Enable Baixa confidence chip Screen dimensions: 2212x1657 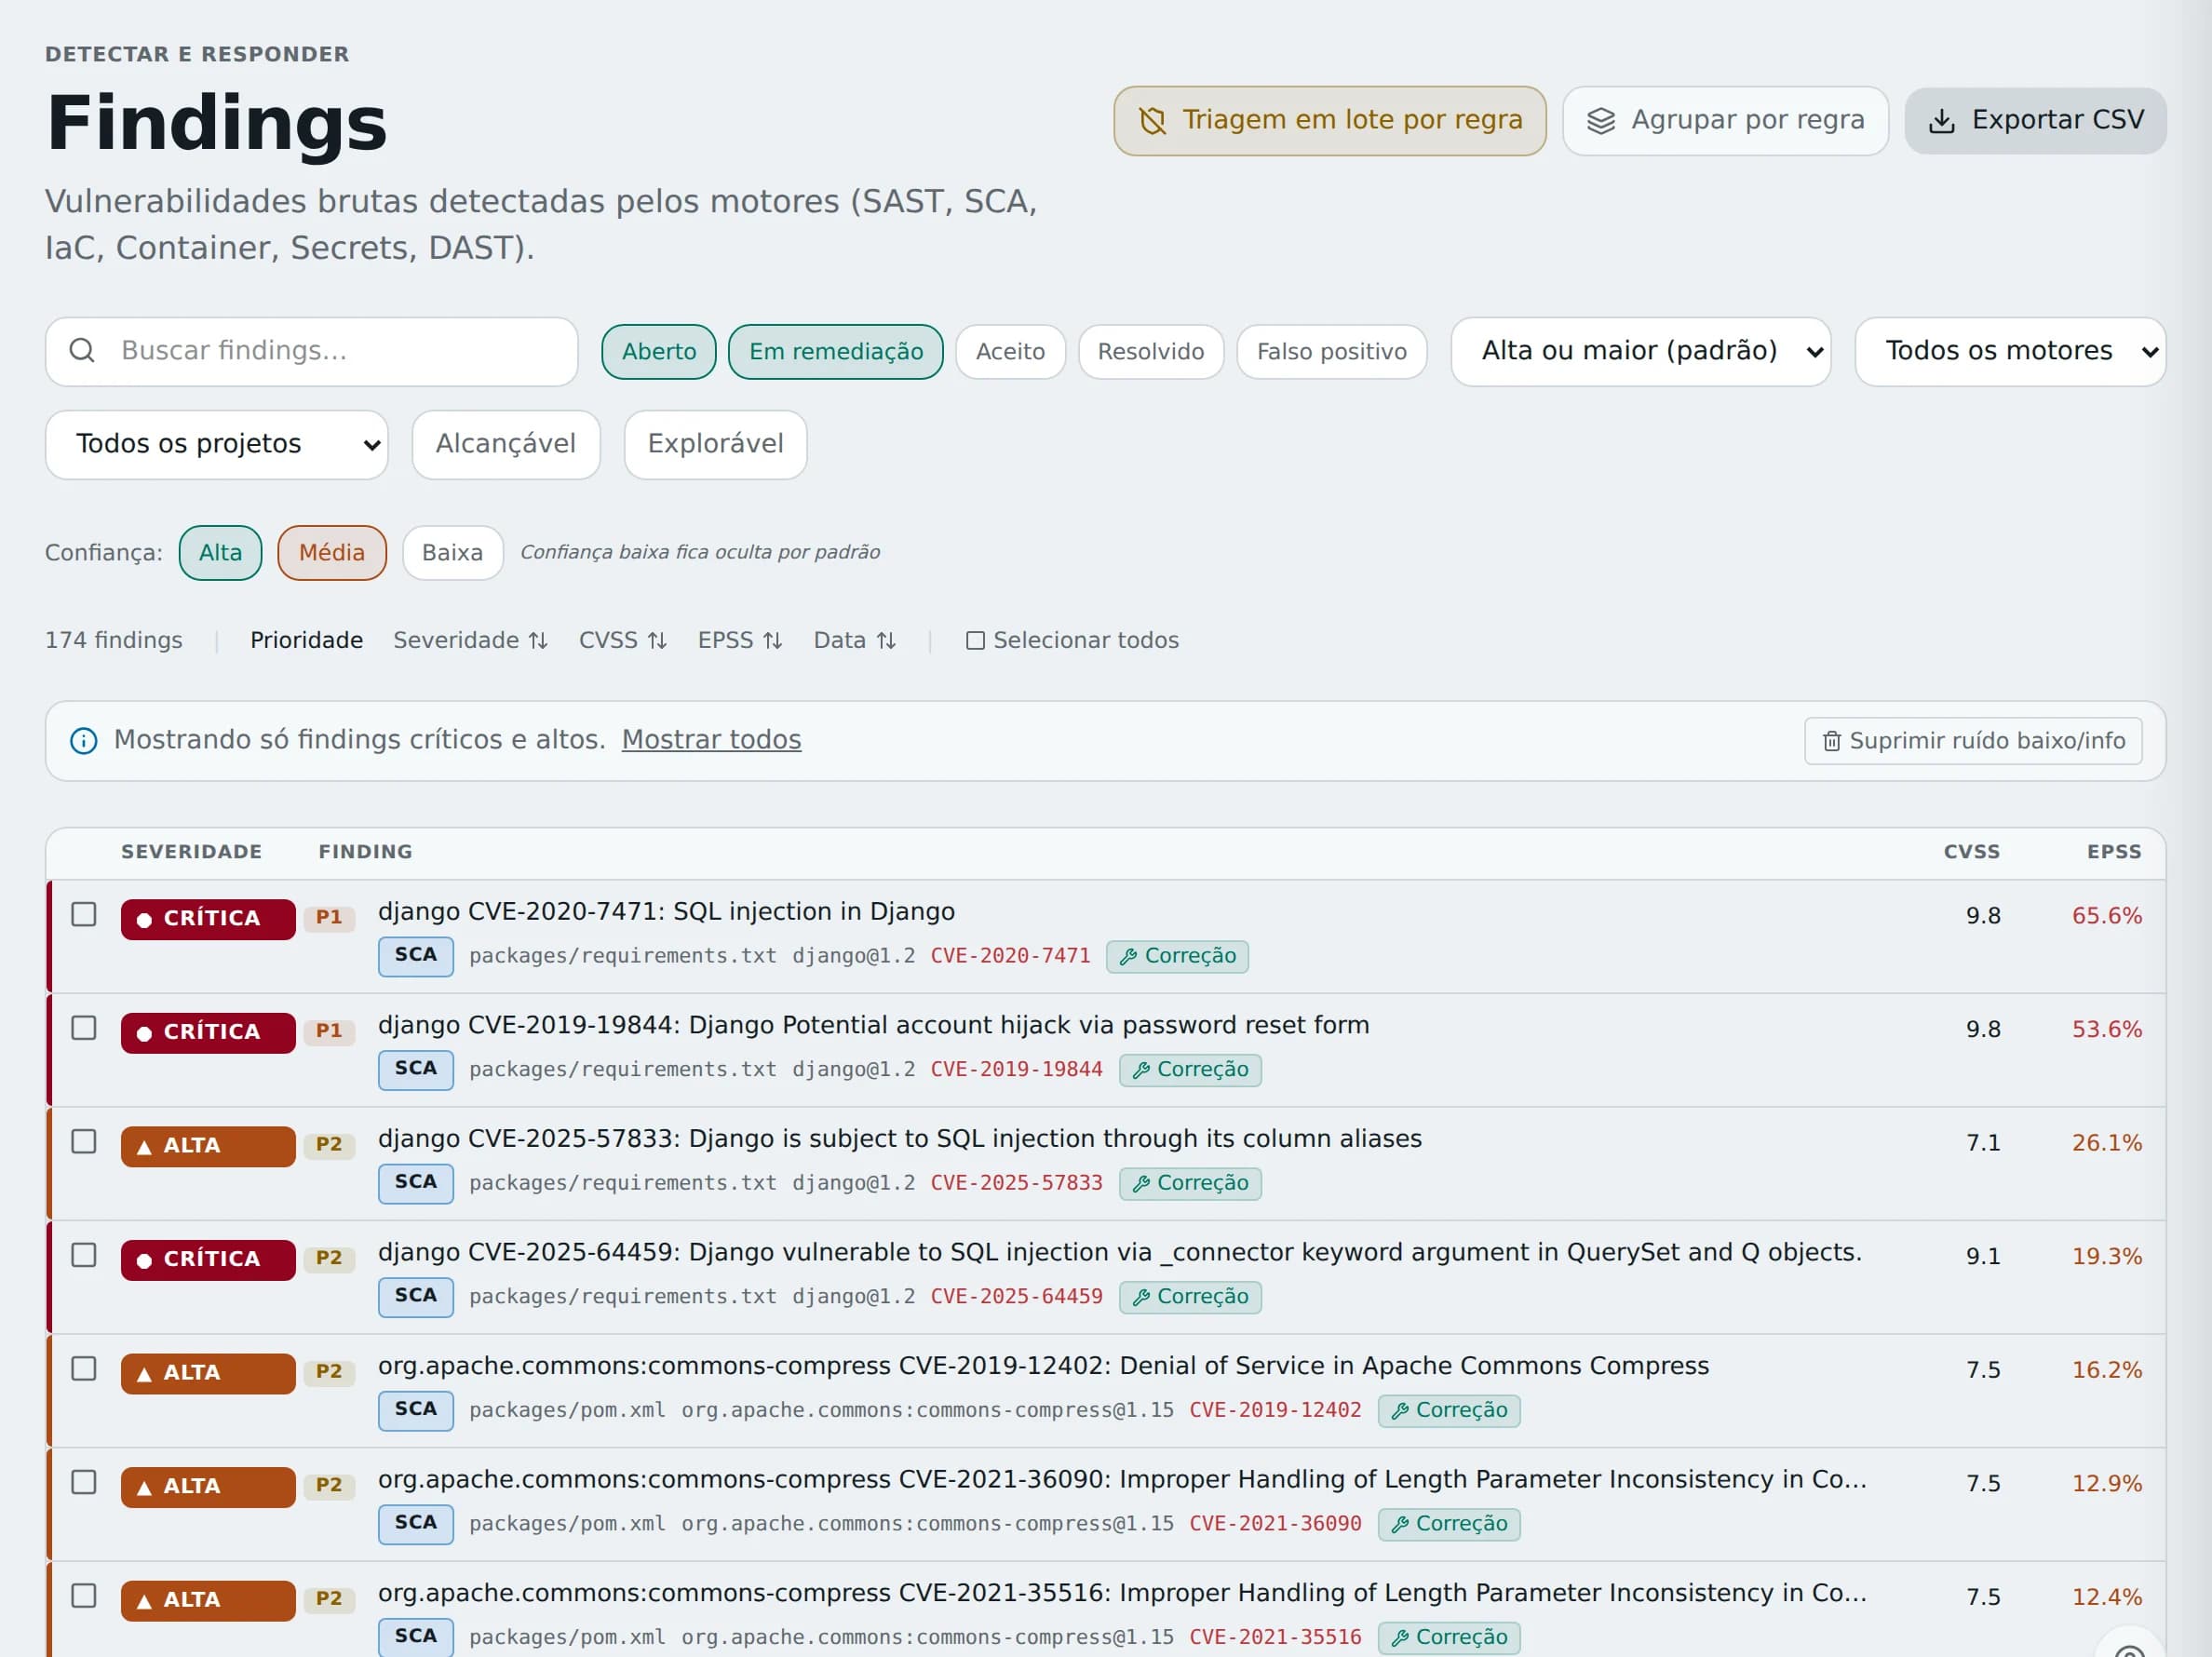click(452, 553)
